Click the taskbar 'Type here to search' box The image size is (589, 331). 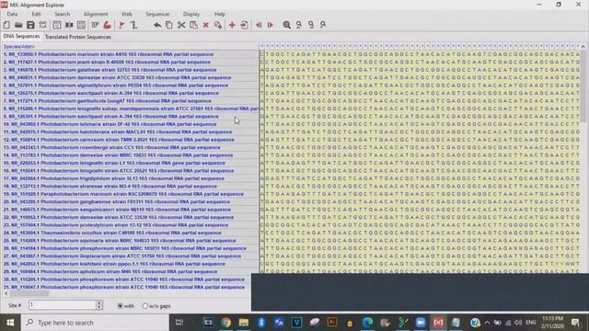click(95, 323)
